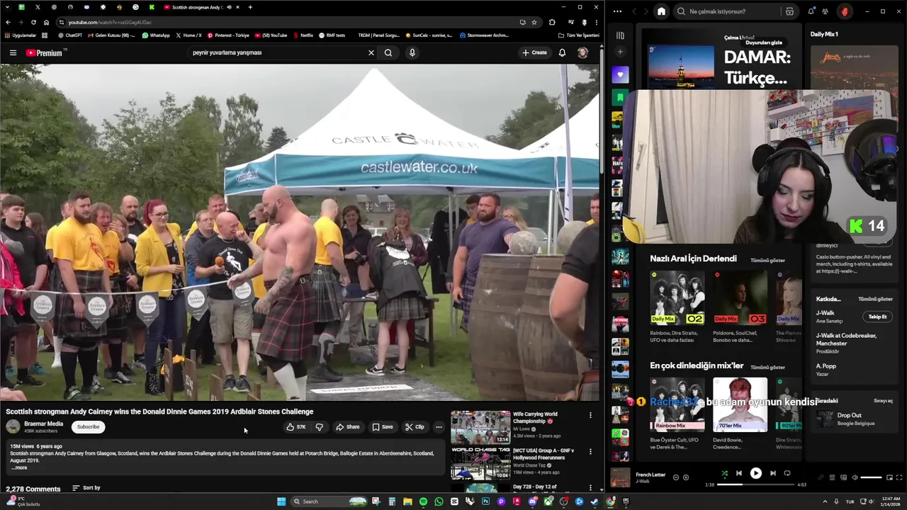This screenshot has width=907, height=510.
Task: Open options for WCT USA Group A video
Action: [590, 452]
